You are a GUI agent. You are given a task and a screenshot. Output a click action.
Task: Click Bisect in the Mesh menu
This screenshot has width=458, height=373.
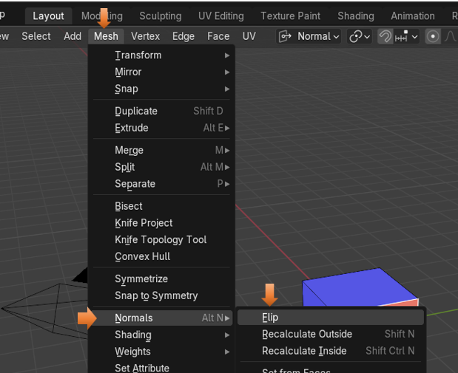tap(129, 207)
